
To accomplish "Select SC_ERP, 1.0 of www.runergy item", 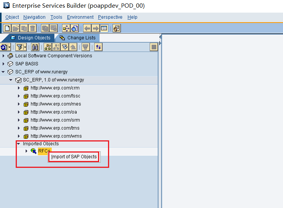I will coord(53,80).
